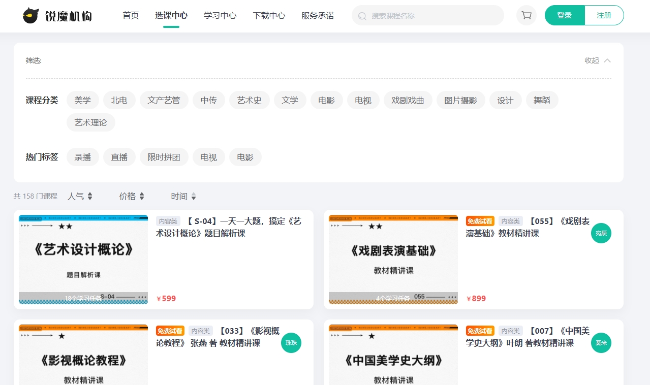
Task: Click the ¥599 price
Action: (166, 299)
